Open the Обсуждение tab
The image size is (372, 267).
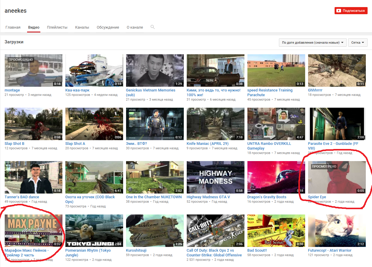(108, 27)
